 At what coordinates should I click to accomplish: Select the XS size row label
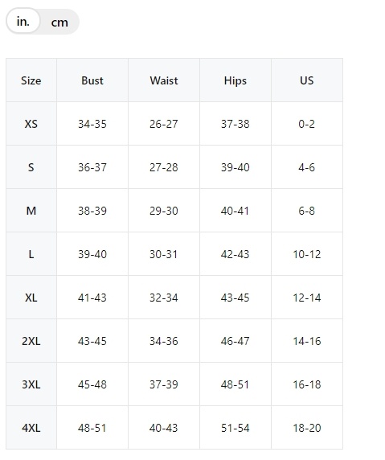tap(31, 124)
